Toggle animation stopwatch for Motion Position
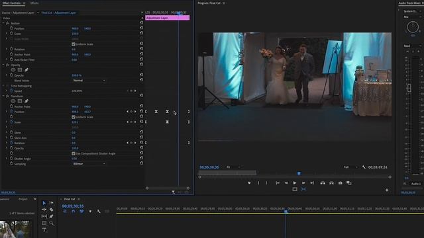The height and width of the screenshot is (238, 424). pos(11,28)
